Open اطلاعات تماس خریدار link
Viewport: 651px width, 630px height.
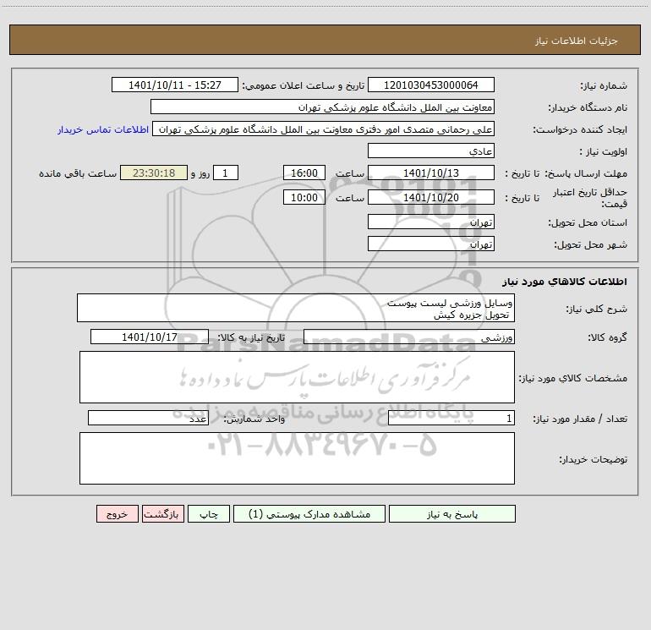tap(103, 129)
